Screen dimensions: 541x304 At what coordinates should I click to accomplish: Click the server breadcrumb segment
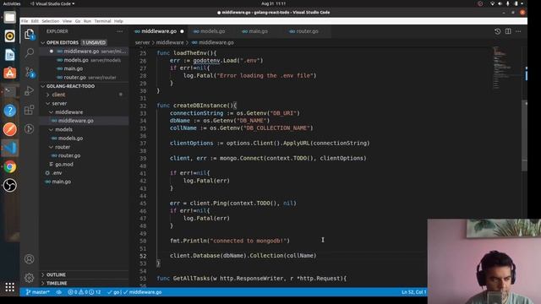142,43
